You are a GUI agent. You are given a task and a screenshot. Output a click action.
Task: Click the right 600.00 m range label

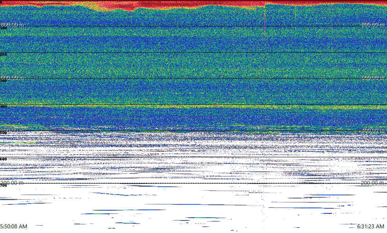[373, 77]
